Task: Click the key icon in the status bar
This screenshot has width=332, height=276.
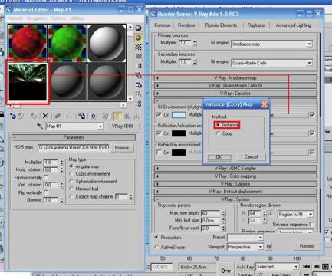Action: click(225, 271)
